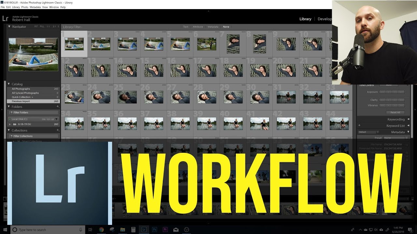Open the Photo menu

pos(25,7)
